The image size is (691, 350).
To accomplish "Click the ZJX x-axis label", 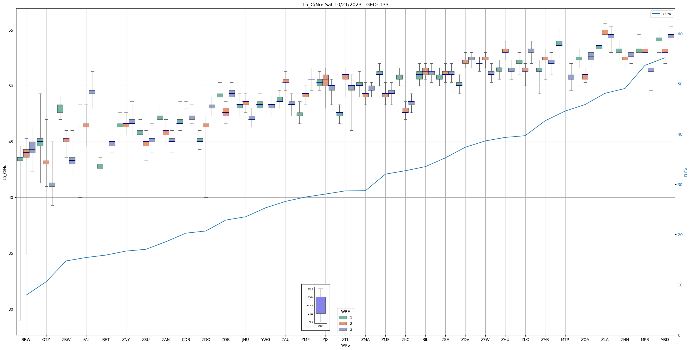I will (326, 340).
